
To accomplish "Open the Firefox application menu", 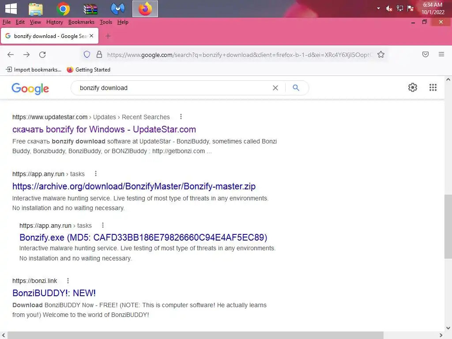I will [x=441, y=54].
